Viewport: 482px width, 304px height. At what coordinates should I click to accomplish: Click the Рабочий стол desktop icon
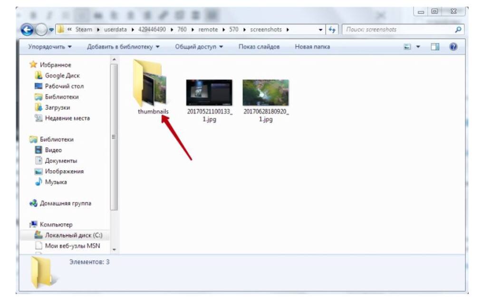pos(39,86)
